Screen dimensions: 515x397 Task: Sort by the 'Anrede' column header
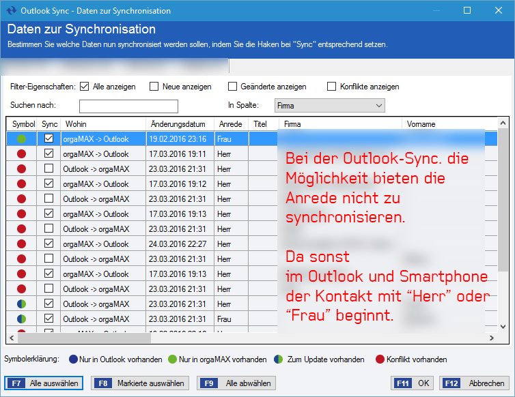(x=231, y=124)
